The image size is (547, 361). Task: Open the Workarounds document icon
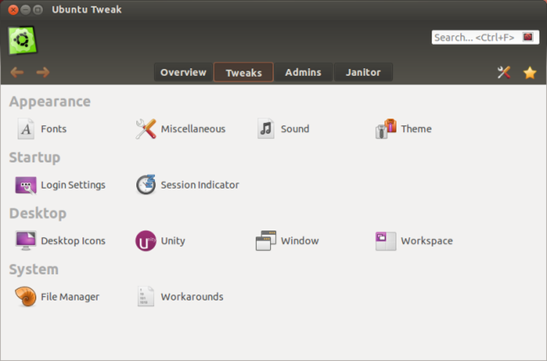coord(146,296)
